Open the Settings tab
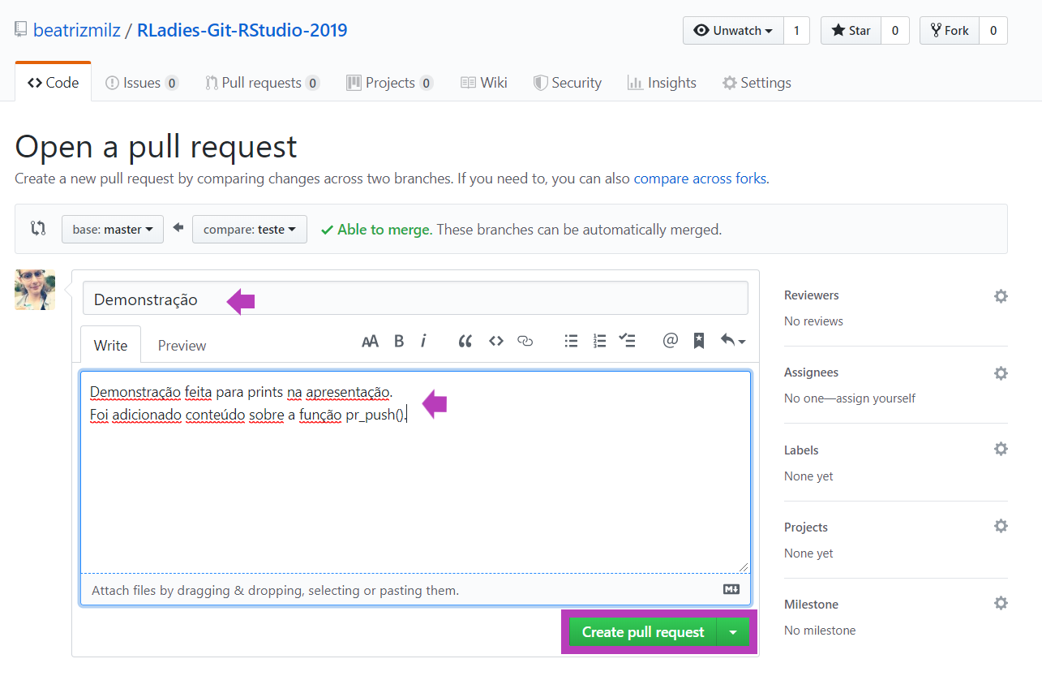The image size is (1042, 676). click(757, 83)
